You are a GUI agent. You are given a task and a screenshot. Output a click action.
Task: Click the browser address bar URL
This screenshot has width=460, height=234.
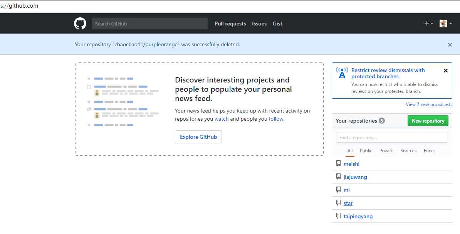[19, 5]
